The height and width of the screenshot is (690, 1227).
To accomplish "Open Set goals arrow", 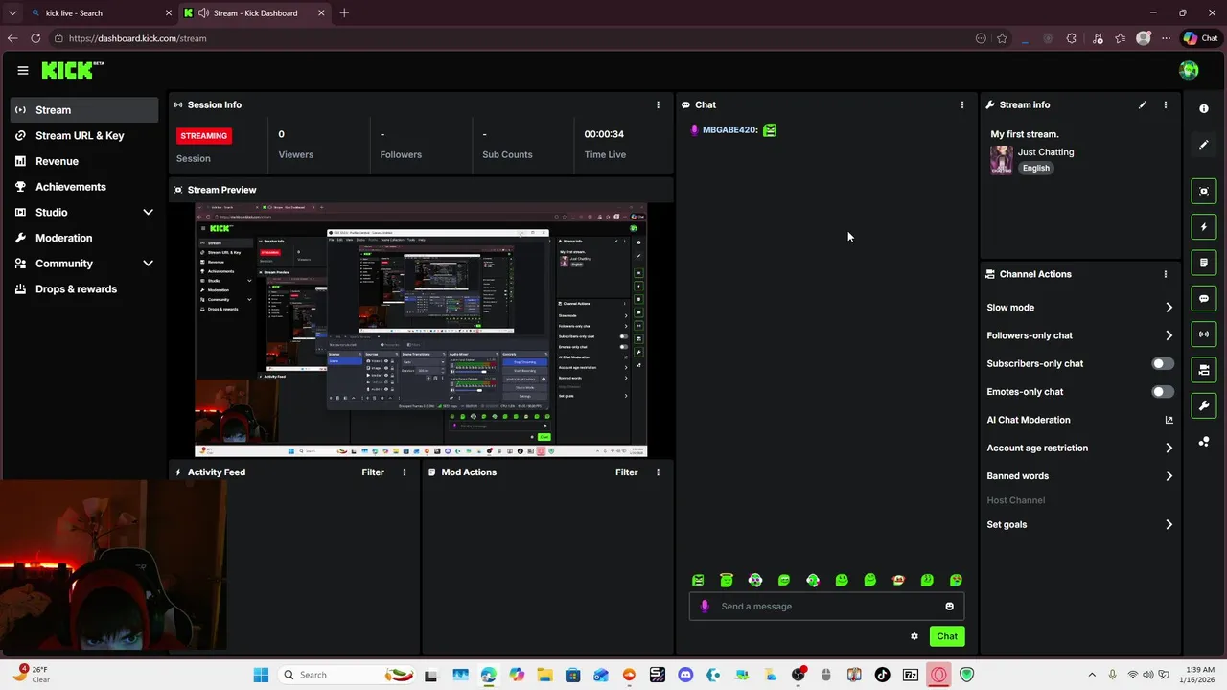I will (x=1169, y=524).
